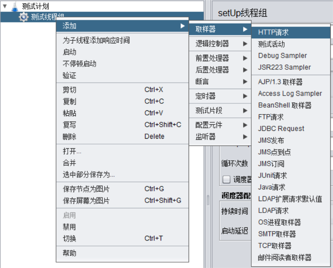This screenshot has height=268, width=333.
Task: Click 启动 in context menu
Action: coord(122,52)
